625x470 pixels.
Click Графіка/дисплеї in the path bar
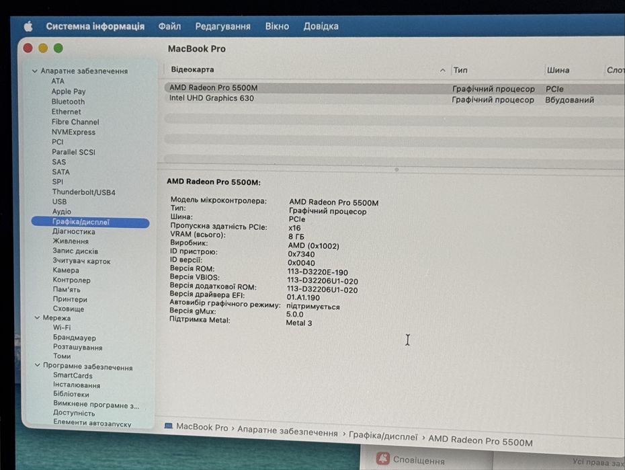pos(383,436)
